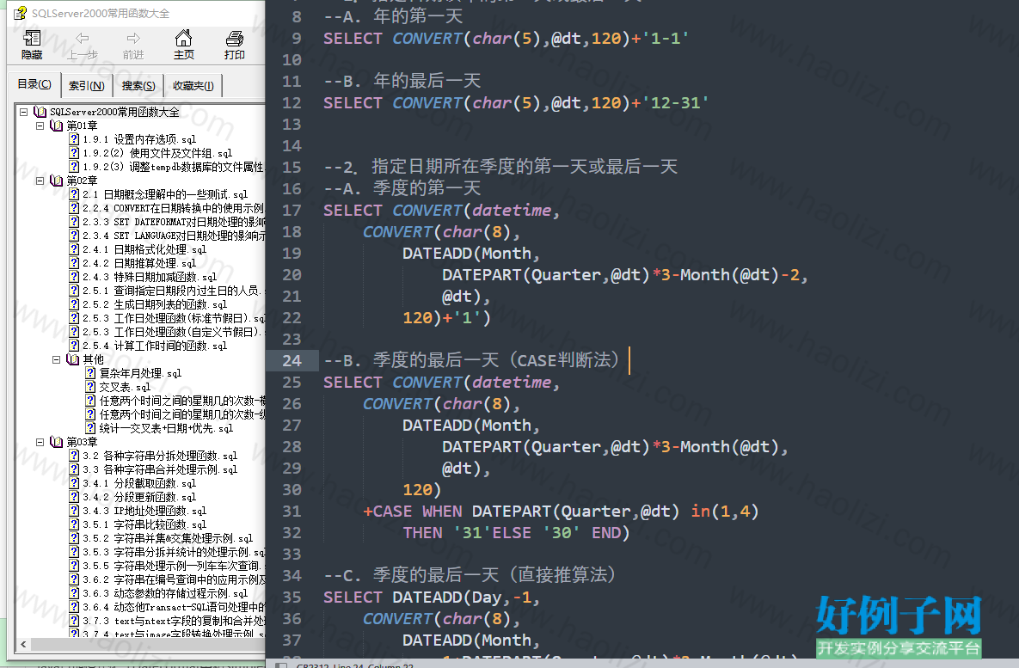This screenshot has height=668, width=1019.
Task: Switch to the 收藏夹(I) tab
Action: [x=193, y=86]
